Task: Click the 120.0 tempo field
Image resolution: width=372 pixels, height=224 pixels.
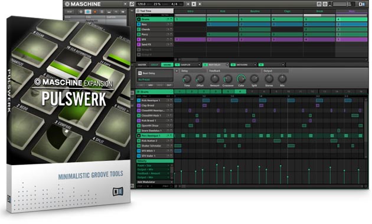Action: (x=141, y=4)
